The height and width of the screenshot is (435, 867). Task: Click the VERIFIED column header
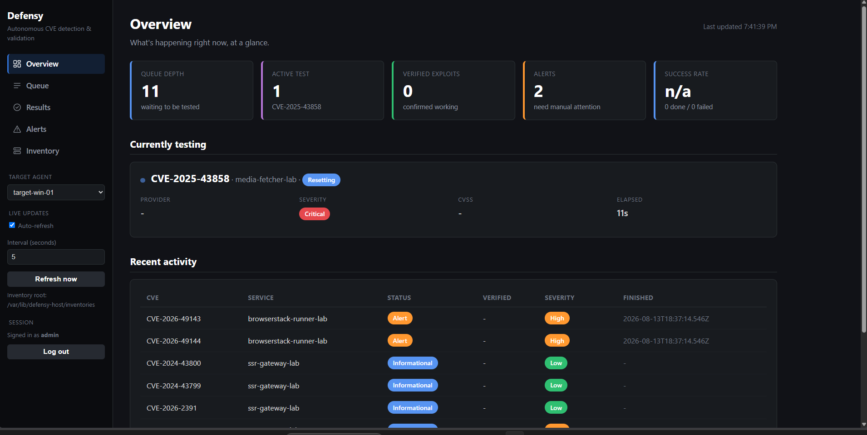point(497,298)
